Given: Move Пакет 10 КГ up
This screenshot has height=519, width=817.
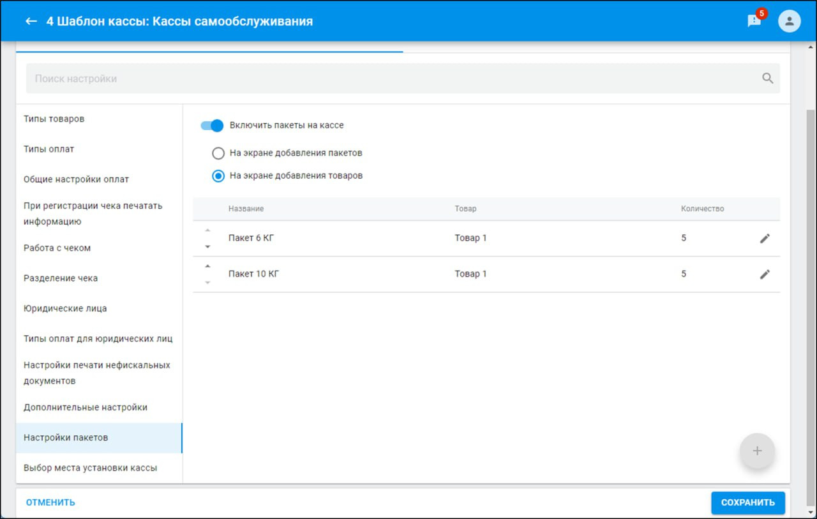Looking at the screenshot, I should 207,266.
